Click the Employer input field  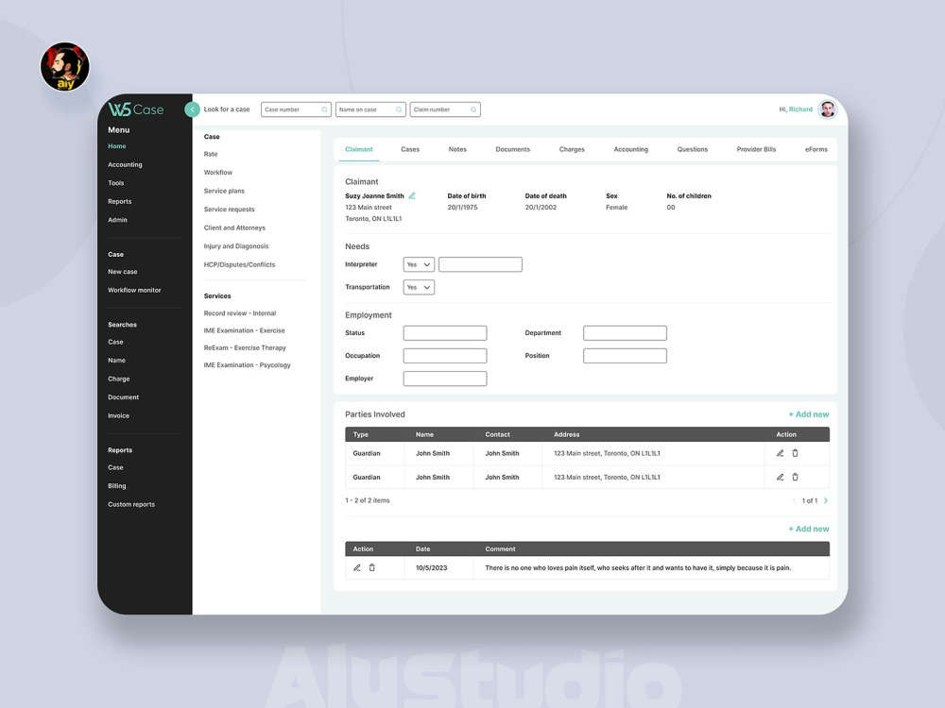coord(445,379)
